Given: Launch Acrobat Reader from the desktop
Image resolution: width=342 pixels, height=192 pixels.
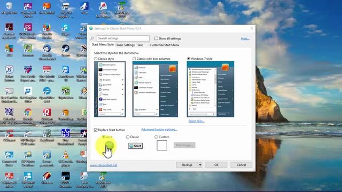Looking at the screenshot, I should click(x=9, y=30).
